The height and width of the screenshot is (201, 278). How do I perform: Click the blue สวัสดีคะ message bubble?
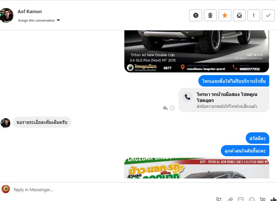[x=257, y=138]
